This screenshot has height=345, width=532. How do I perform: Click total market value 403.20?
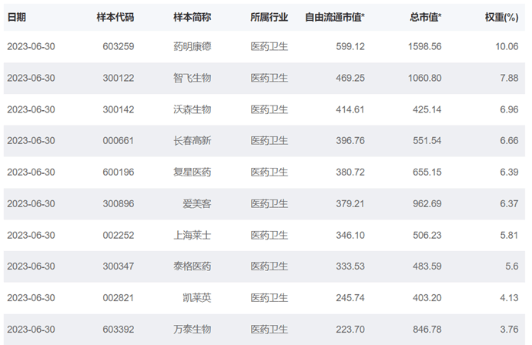pyautogui.click(x=427, y=298)
